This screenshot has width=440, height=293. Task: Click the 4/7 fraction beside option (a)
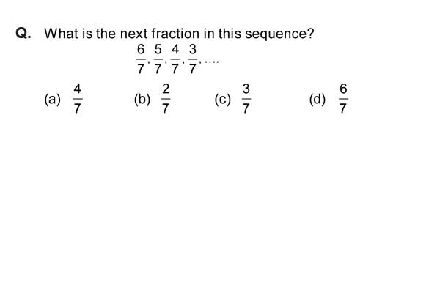78,99
